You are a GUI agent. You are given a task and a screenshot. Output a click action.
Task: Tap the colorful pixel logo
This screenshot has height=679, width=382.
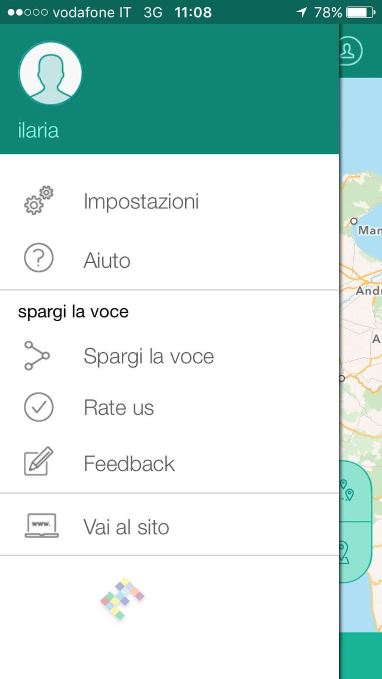[122, 598]
